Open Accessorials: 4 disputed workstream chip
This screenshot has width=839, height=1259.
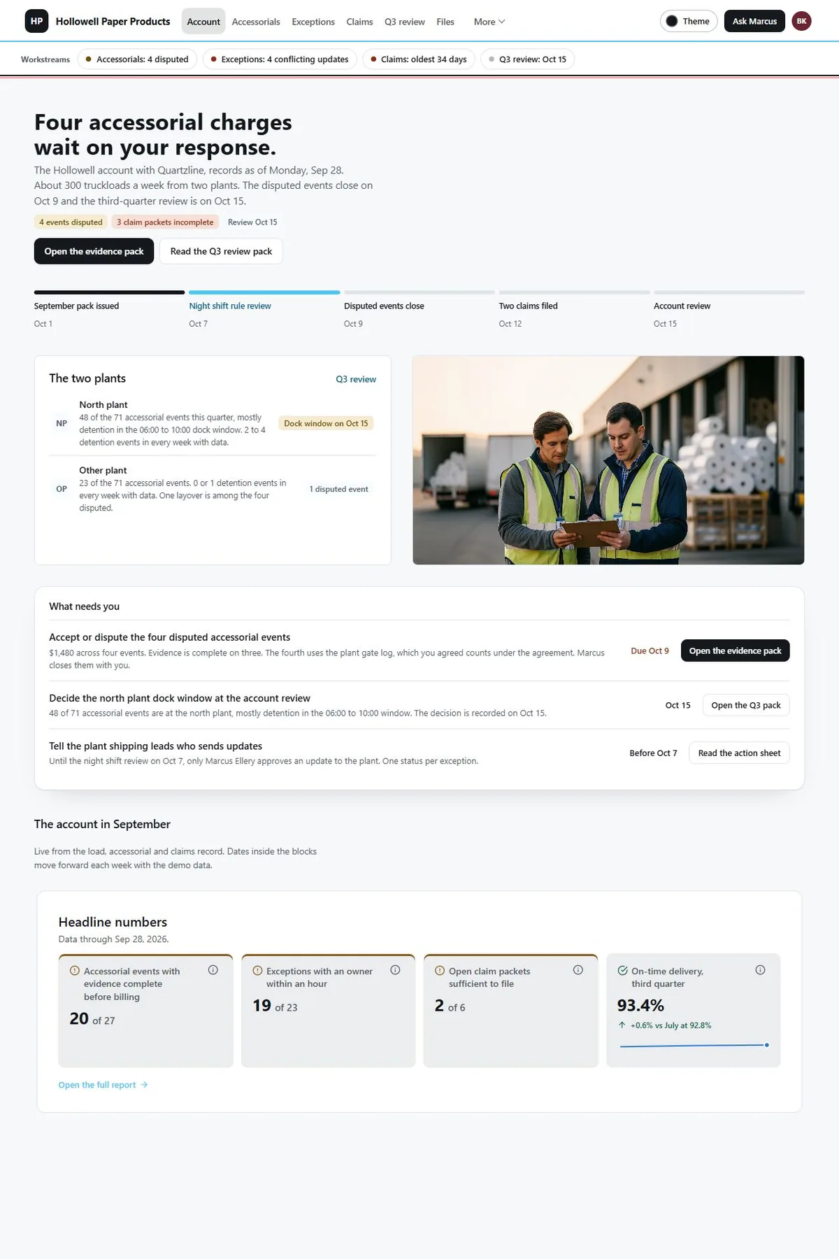137,59
